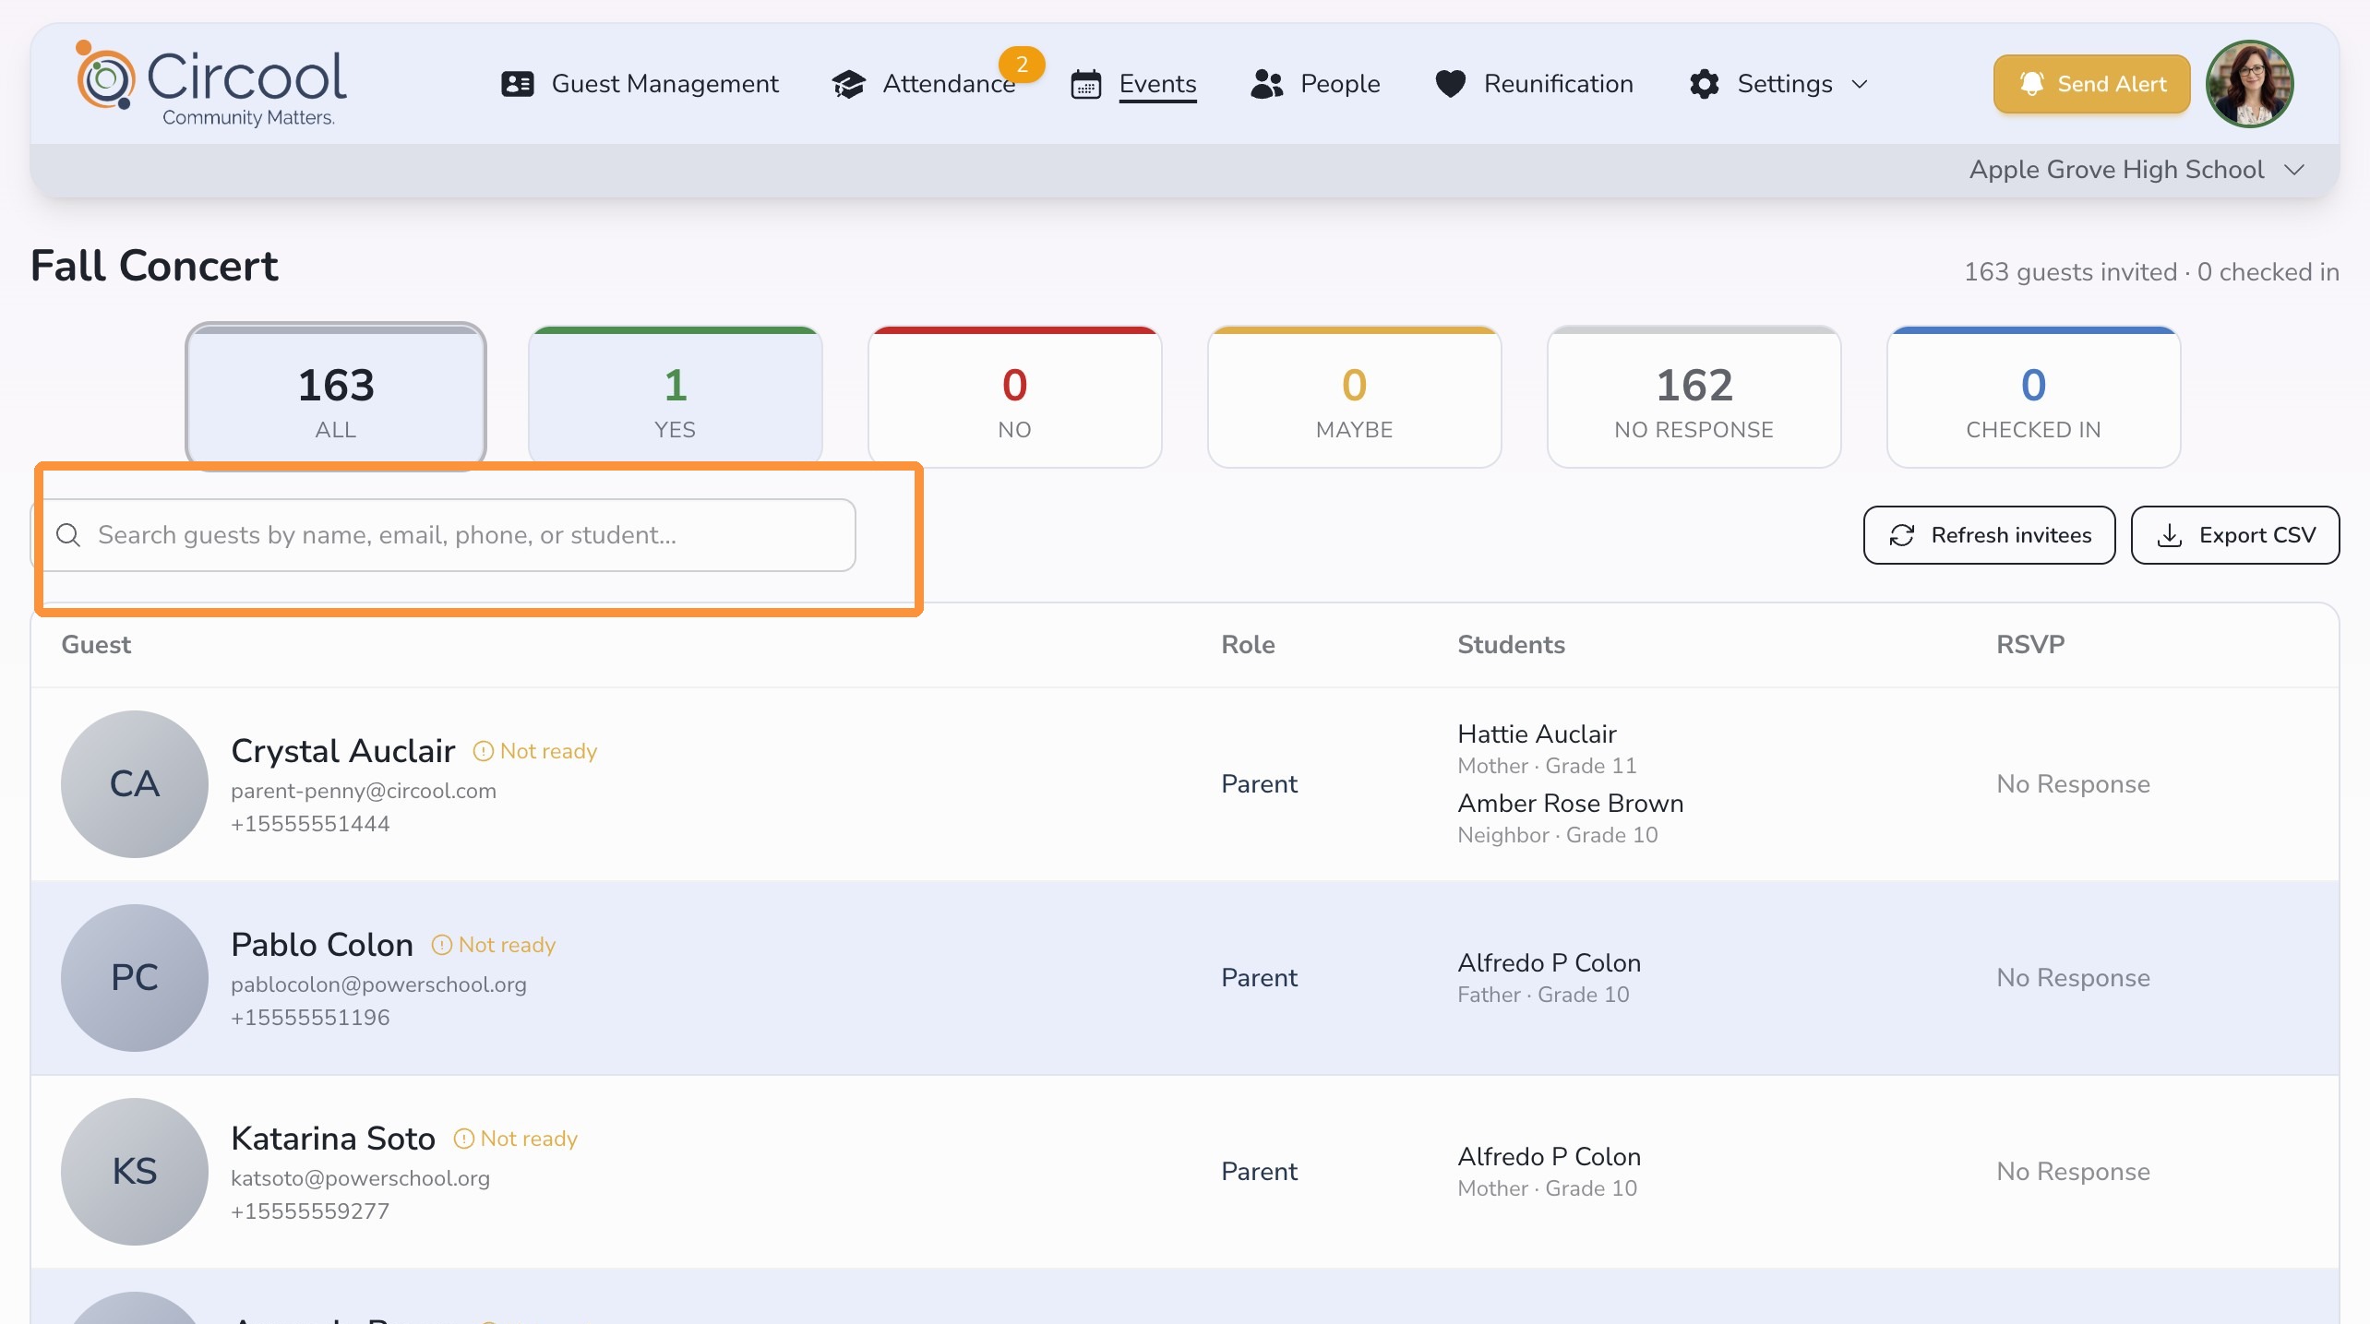This screenshot has width=2370, height=1324.
Task: Select Alfredo P Colon in Katarina Soto's row
Action: click(x=1549, y=1157)
